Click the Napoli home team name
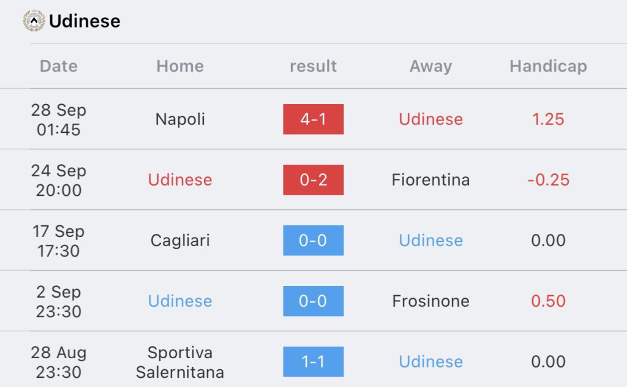 (180, 119)
